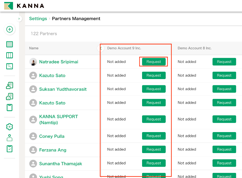Viewport: 242px width, 178px height.
Task: Open the person contacts list sidebar icon
Action: coord(10,85)
